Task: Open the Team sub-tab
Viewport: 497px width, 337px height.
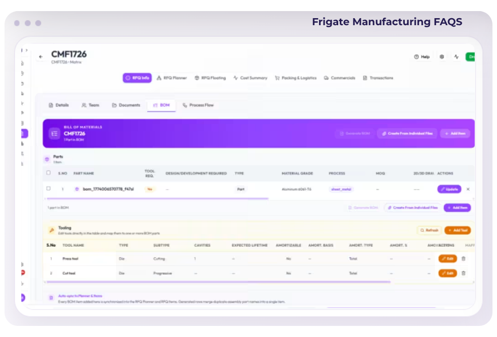Action: click(90, 105)
